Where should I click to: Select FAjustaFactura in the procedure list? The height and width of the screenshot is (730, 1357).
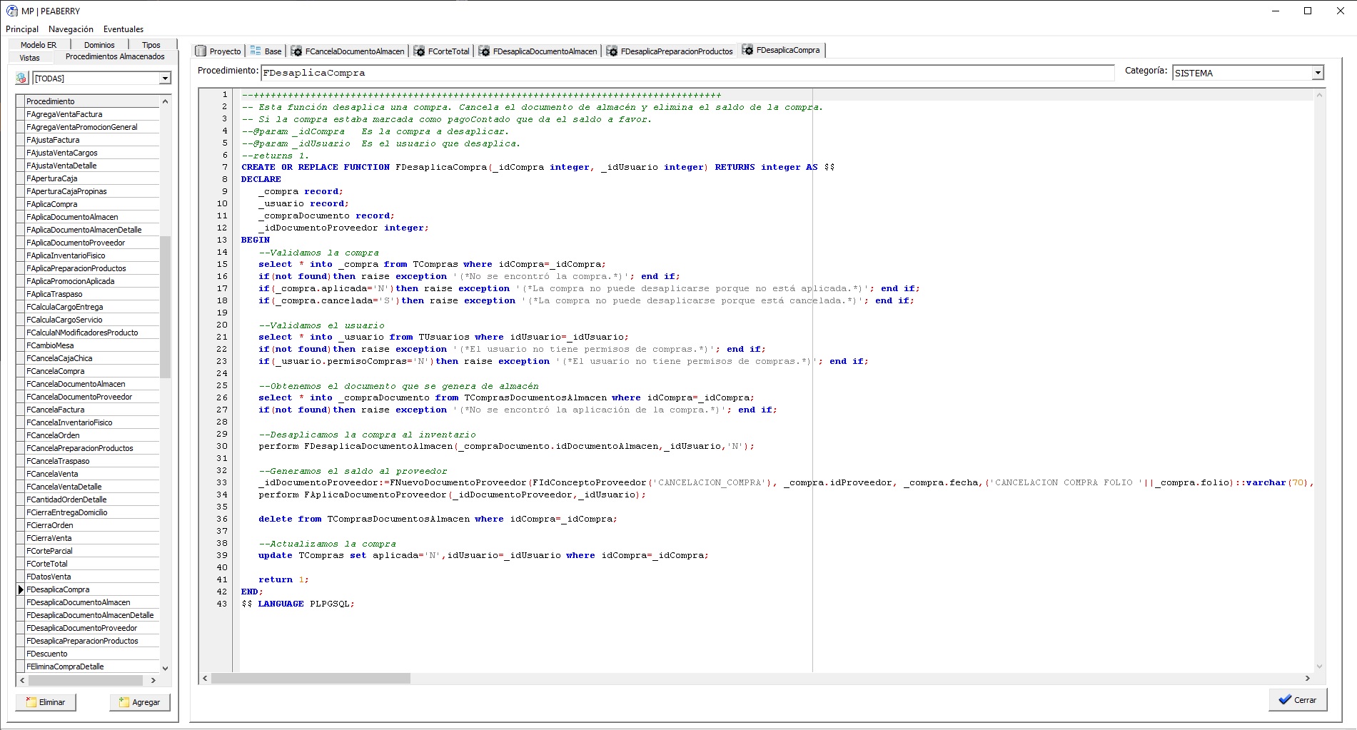click(x=92, y=140)
